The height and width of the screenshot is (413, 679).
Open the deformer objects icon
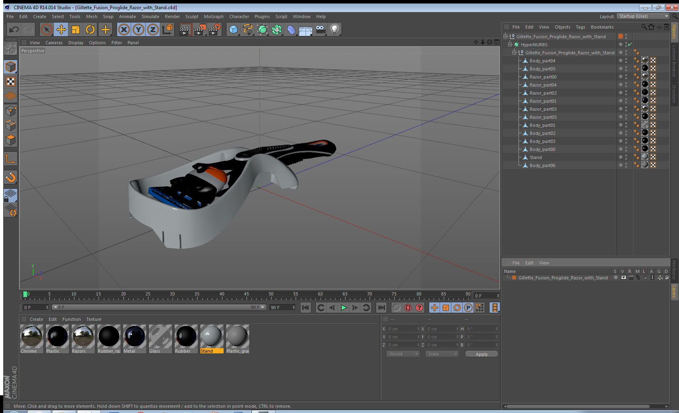pos(291,29)
